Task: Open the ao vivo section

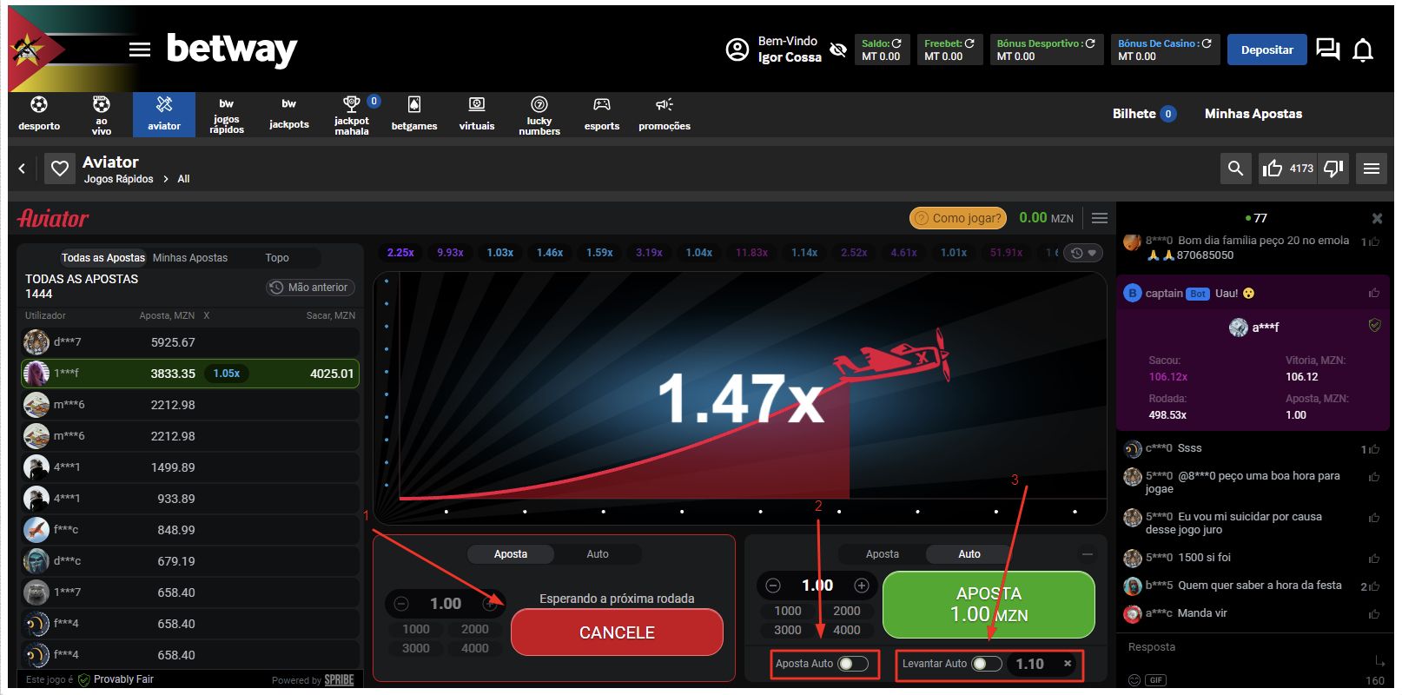Action: tap(102, 115)
